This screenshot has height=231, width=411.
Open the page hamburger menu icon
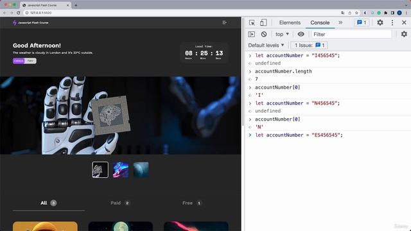coord(224,22)
